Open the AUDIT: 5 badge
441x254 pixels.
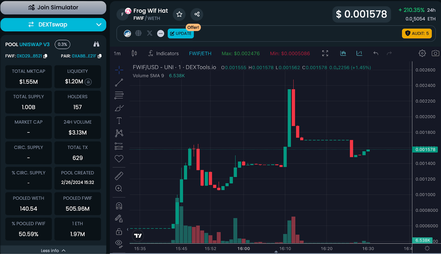coord(417,34)
